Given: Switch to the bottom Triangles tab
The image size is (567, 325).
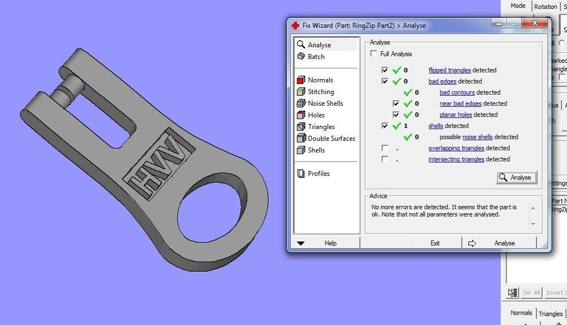Looking at the screenshot, I should [x=550, y=313].
